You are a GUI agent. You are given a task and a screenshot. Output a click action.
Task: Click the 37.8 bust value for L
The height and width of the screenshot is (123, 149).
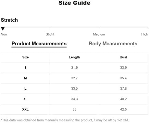[x=123, y=88]
